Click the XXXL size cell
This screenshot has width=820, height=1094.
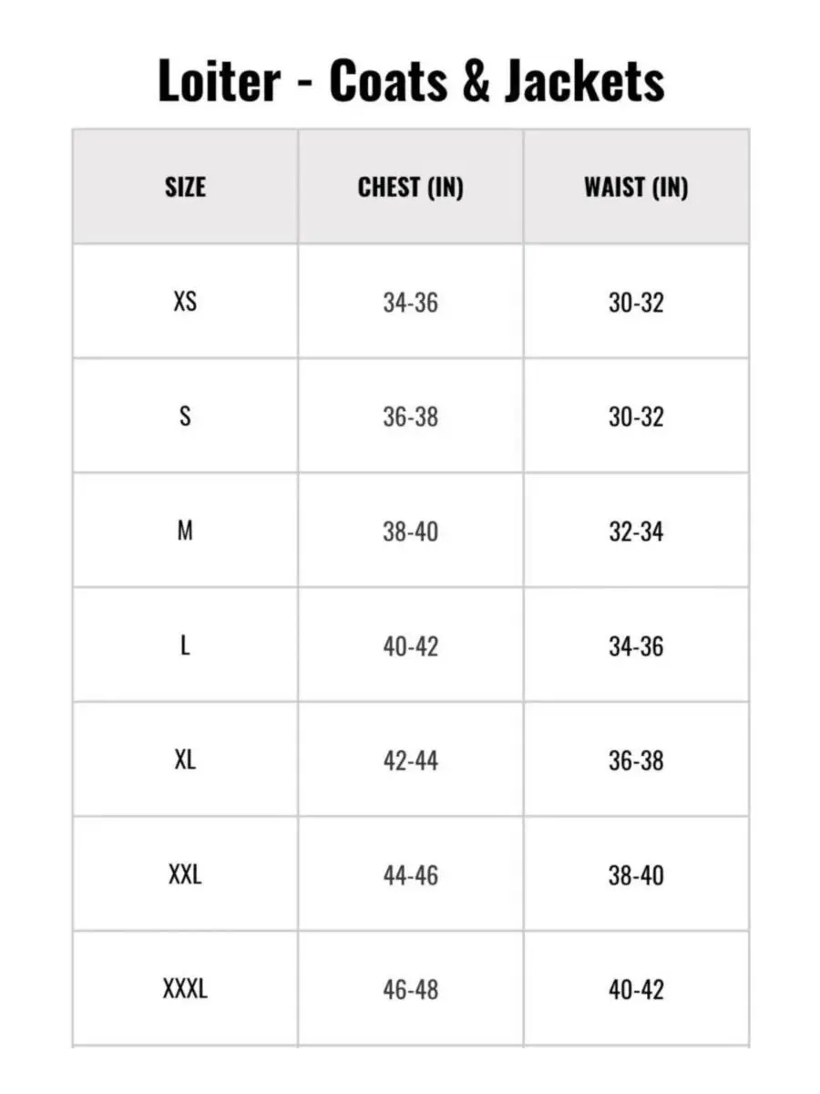coord(185,989)
